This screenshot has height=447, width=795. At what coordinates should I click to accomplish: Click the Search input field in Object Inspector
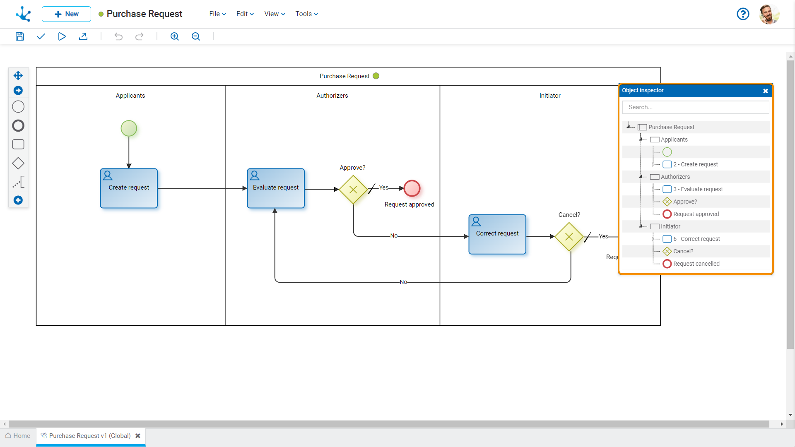tap(696, 107)
